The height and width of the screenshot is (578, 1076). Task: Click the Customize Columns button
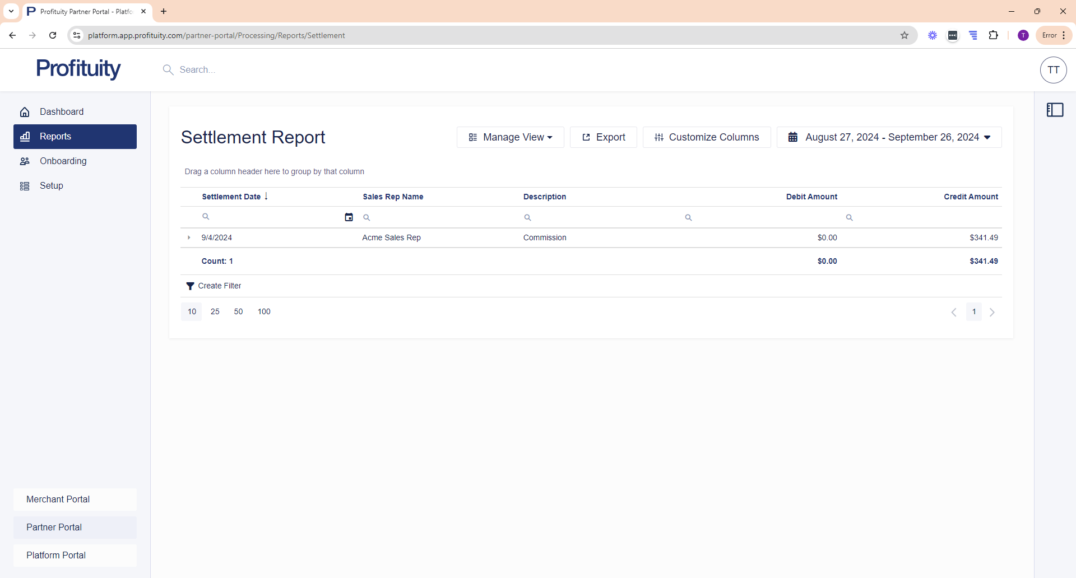pos(706,137)
